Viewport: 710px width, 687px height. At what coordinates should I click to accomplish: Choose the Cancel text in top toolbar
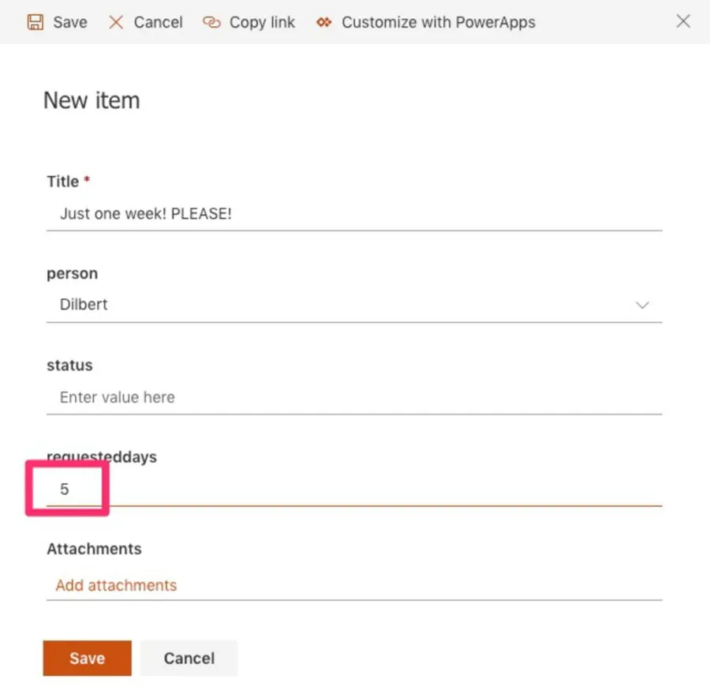[158, 22]
